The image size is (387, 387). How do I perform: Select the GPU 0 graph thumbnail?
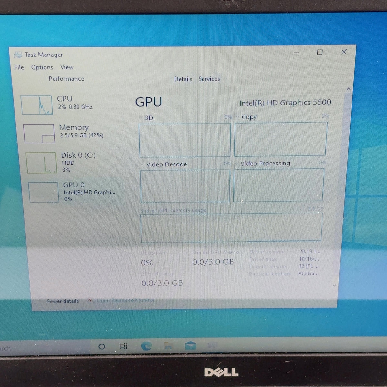[44, 192]
